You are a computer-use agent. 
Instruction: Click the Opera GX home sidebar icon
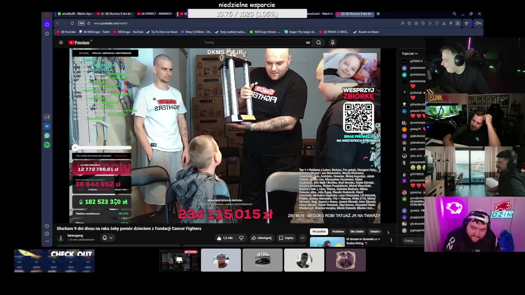[47, 24]
